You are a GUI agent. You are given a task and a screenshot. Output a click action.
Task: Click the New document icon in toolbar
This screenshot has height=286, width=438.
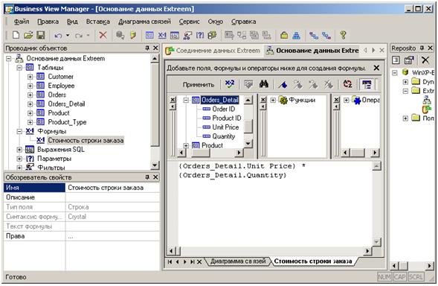(16, 35)
